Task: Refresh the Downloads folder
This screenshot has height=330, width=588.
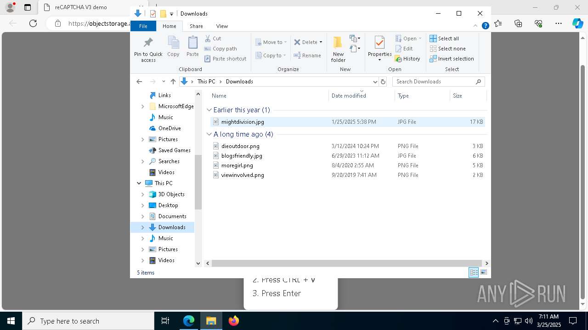Action: click(384, 82)
